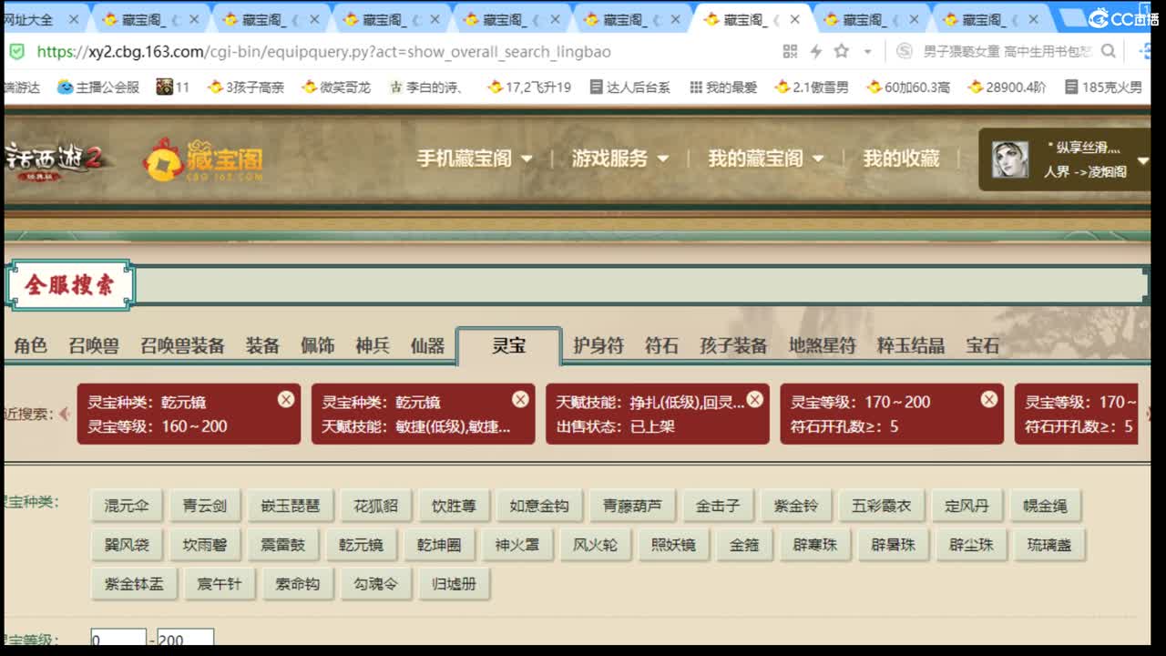
Task: Open the 185克火男 bookmark
Action: [x=1103, y=87]
